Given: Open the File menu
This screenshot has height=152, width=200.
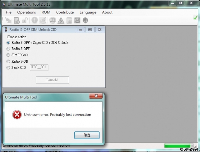Looking at the screenshot, I should 8,12.
